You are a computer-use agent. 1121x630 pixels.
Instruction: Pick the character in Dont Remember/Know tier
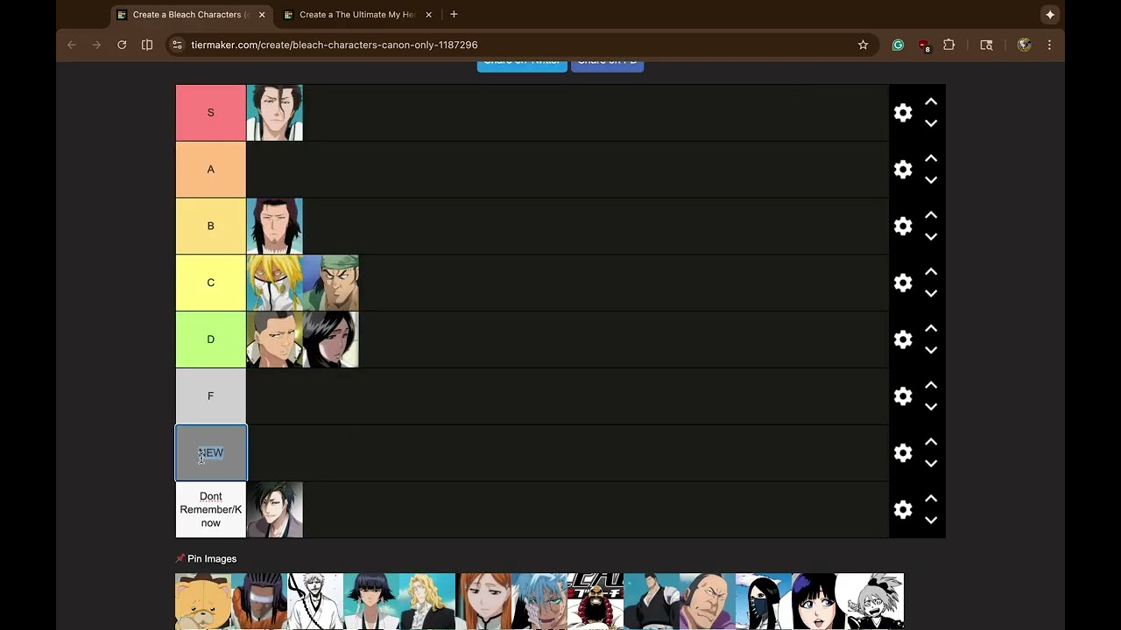(x=275, y=509)
